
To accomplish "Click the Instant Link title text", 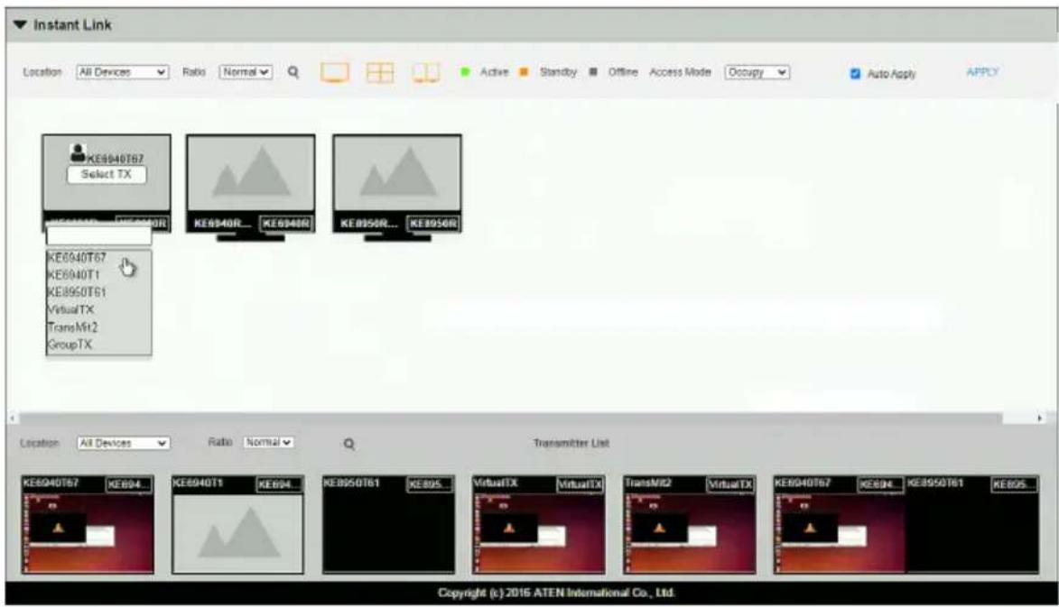I will (x=72, y=25).
